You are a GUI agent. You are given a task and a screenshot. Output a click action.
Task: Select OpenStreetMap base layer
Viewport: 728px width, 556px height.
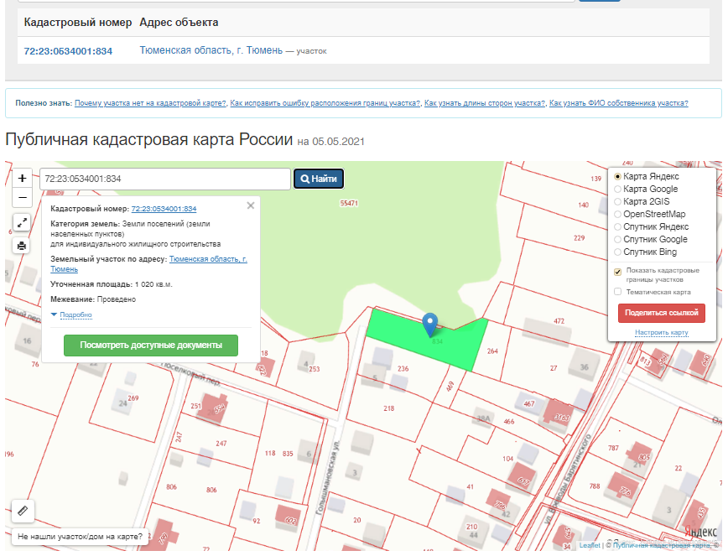pyautogui.click(x=617, y=214)
